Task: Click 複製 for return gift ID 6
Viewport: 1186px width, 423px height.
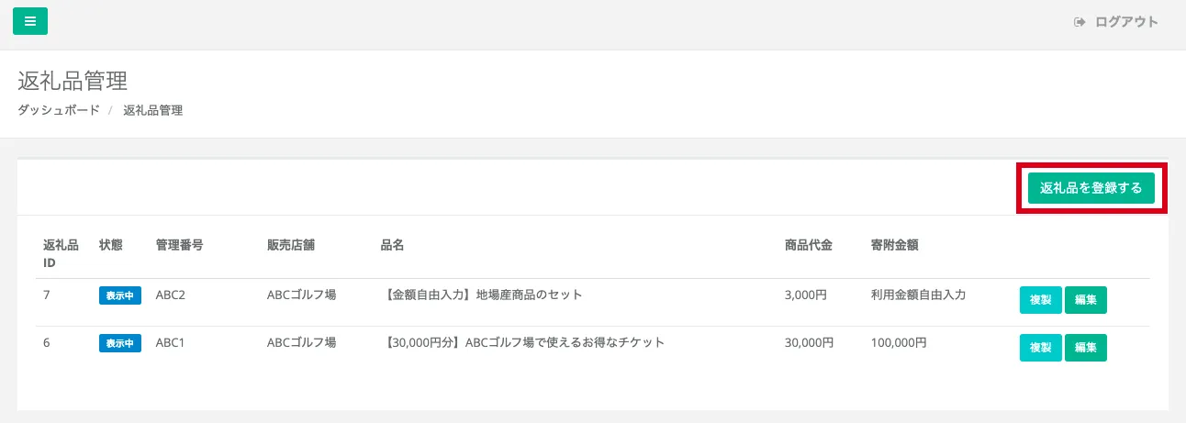Action: (1040, 348)
